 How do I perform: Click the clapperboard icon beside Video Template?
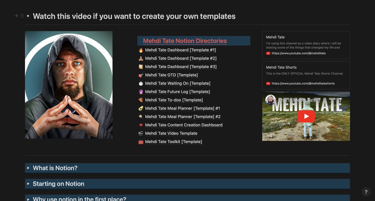point(141,133)
